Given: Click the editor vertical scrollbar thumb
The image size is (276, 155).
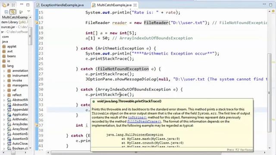Looking at the screenshot, I should (269, 93).
